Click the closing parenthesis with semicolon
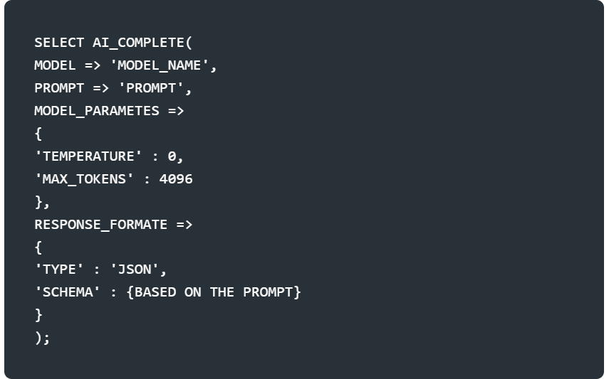 point(42,338)
